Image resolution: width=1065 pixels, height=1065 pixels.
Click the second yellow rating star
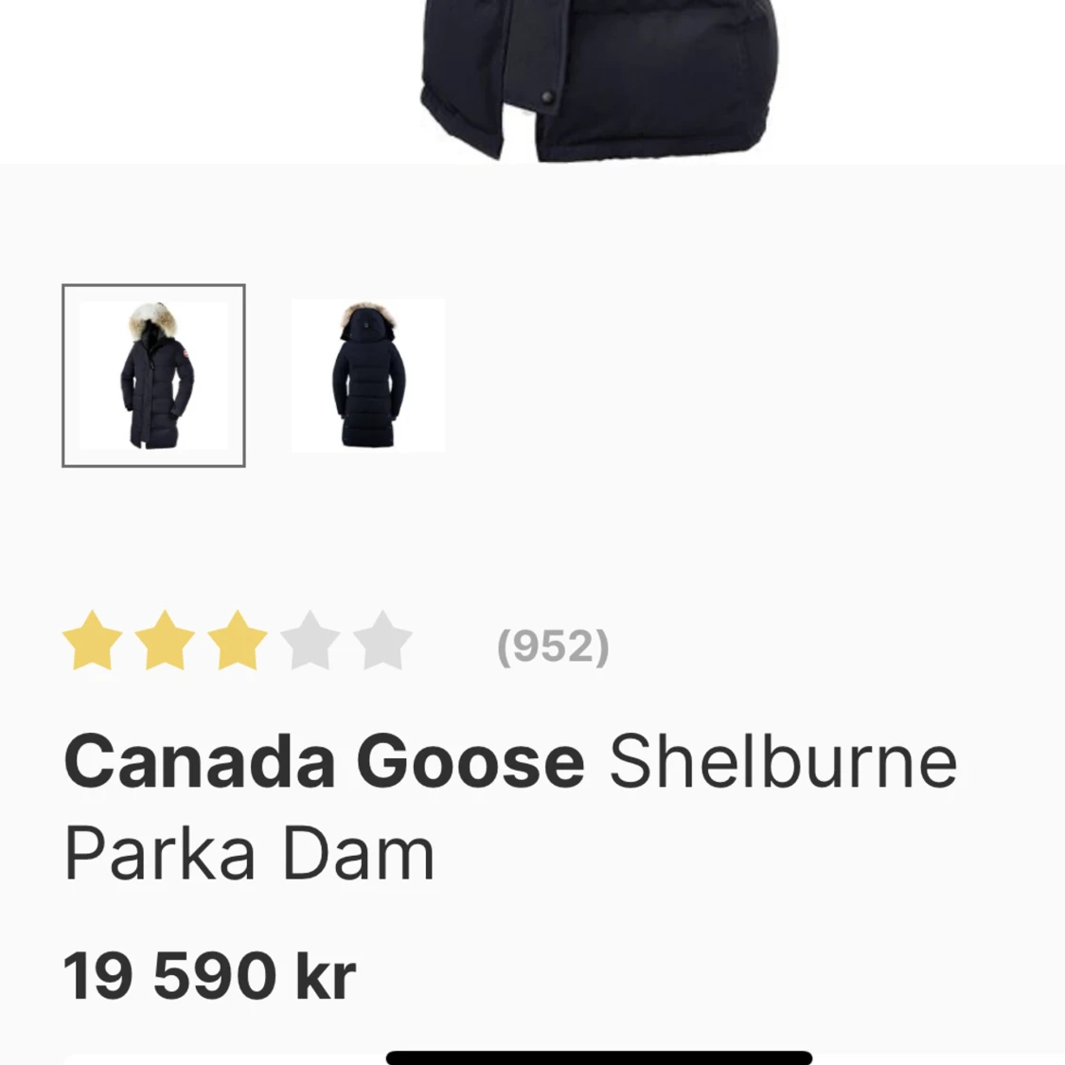[165, 641]
